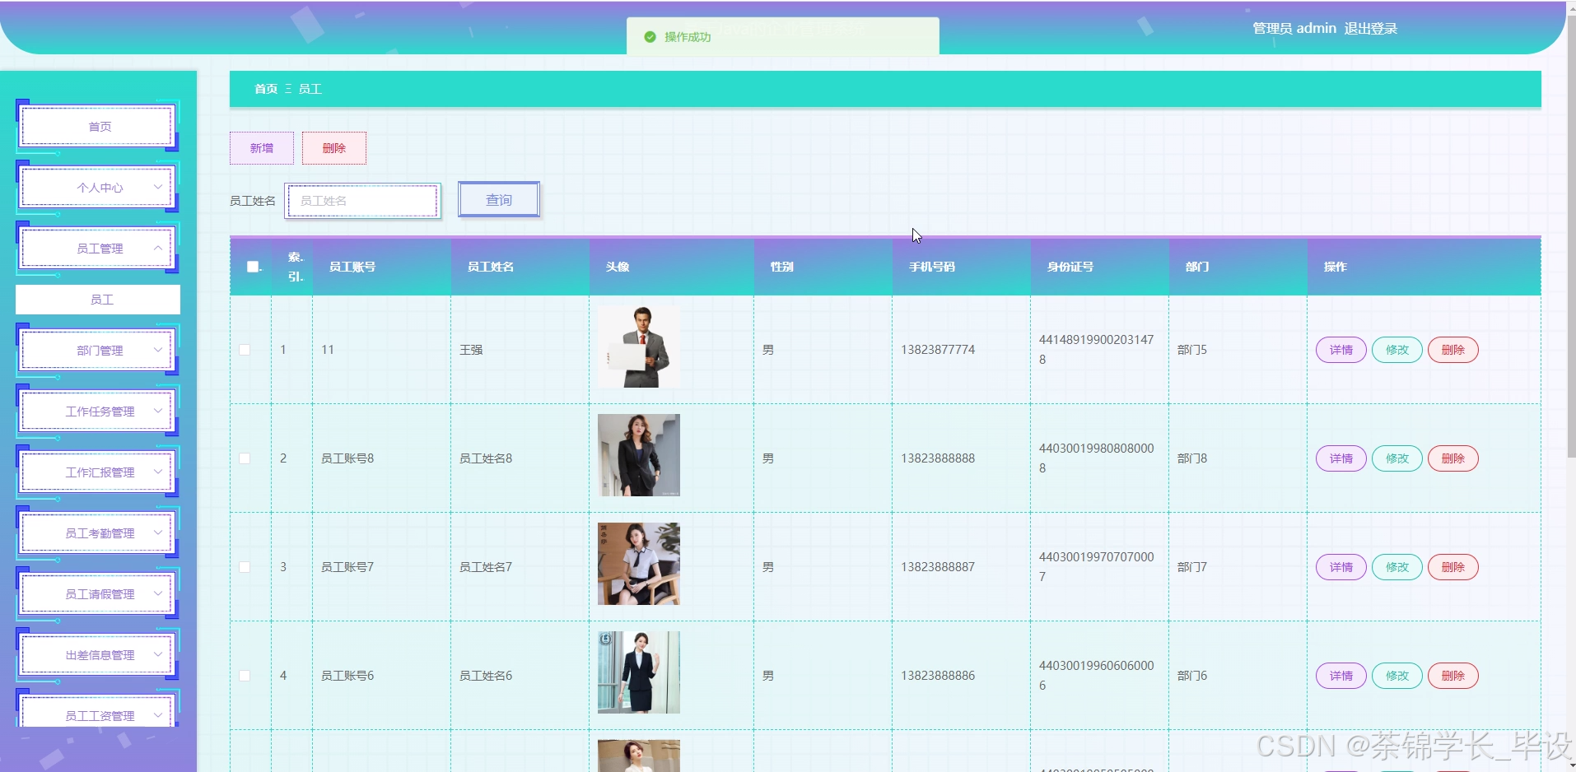Open the 员工请假管理 sidebar menu
This screenshot has width=1576, height=772.
pos(98,594)
